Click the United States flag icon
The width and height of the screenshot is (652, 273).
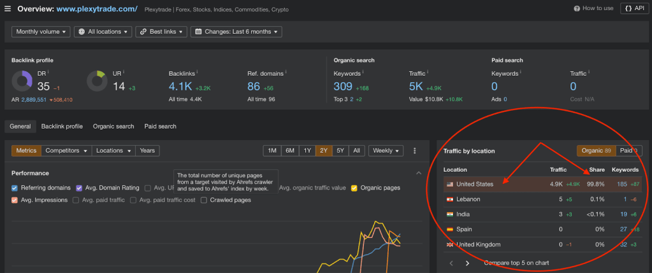[449, 184]
